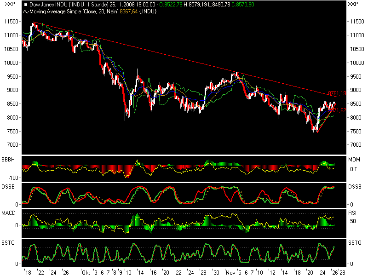Click the -100 level of BBBH panel
The width and height of the screenshot is (368, 276).
tap(13, 178)
